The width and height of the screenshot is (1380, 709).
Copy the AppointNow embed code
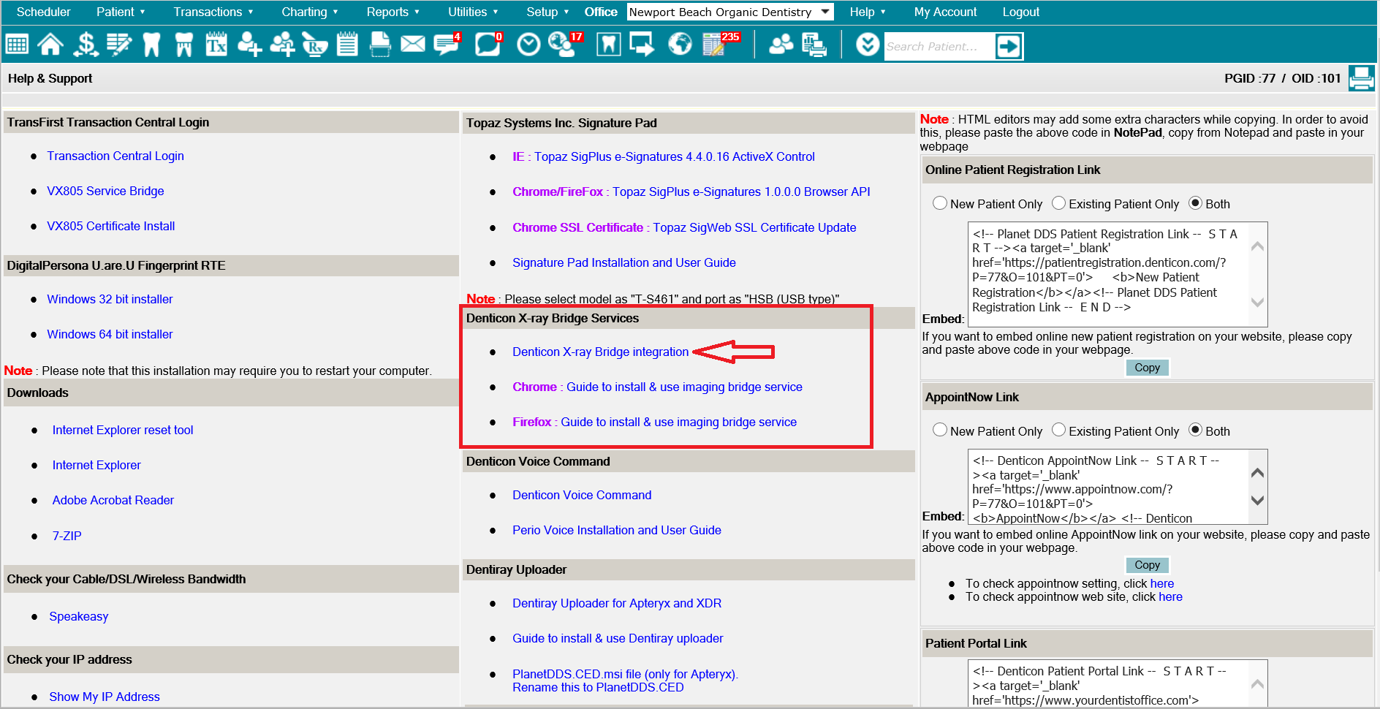pyautogui.click(x=1147, y=565)
